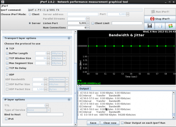Click the client Port spinner arrows
The width and height of the screenshot is (176, 127).
(128, 14)
